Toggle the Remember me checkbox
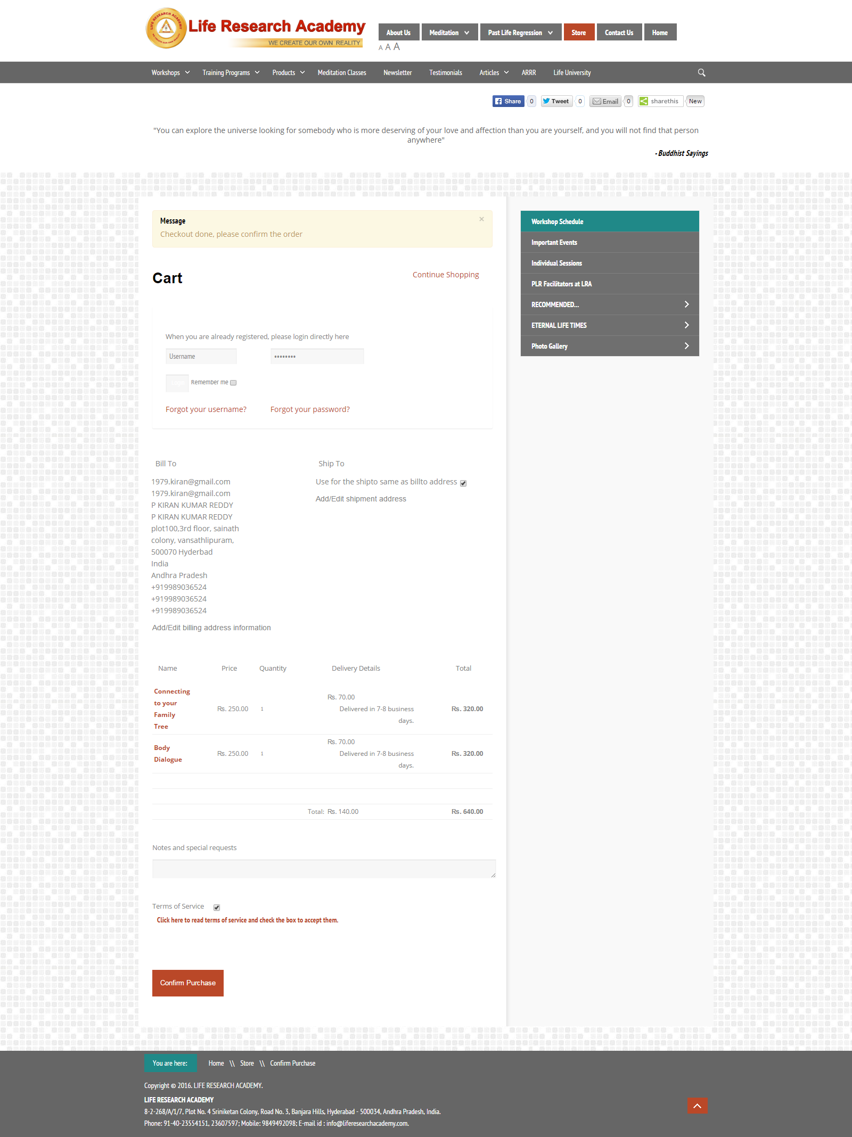 [233, 383]
